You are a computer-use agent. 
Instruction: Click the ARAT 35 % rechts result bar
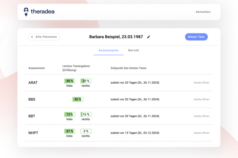[x=86, y=81]
